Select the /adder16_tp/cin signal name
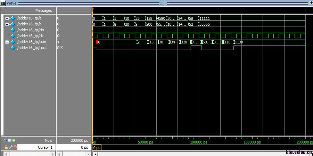The width and height of the screenshot is (313, 156). click(x=31, y=30)
